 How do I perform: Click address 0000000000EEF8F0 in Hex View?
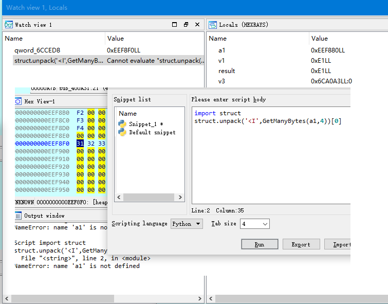(x=42, y=144)
